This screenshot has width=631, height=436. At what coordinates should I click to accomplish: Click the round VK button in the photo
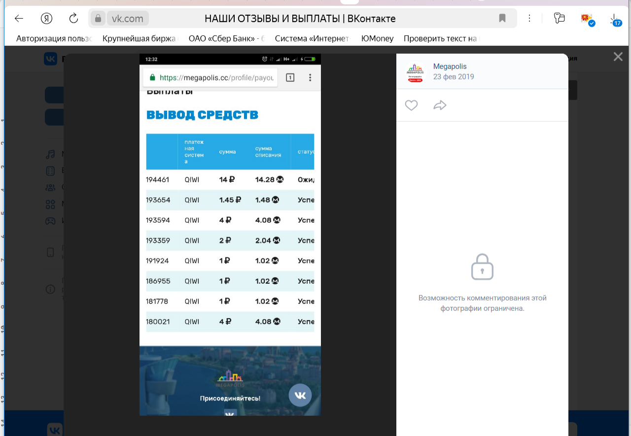tap(300, 395)
